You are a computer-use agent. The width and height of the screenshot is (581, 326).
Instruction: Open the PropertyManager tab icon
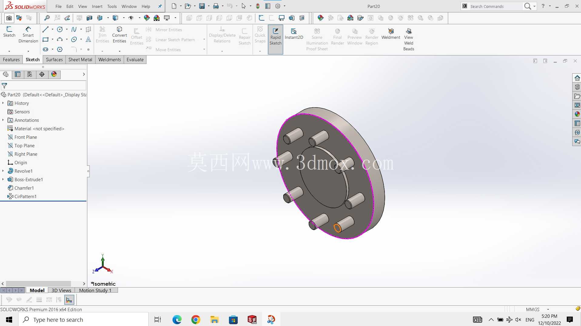click(18, 75)
